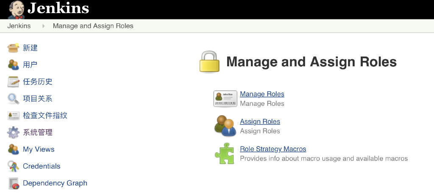Open the 新建 sidebar link
This screenshot has height=196, width=434.
(30, 48)
